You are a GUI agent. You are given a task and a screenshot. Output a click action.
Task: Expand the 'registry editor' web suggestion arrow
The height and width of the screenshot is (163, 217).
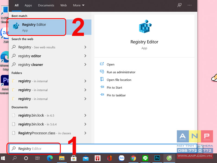click(85, 56)
